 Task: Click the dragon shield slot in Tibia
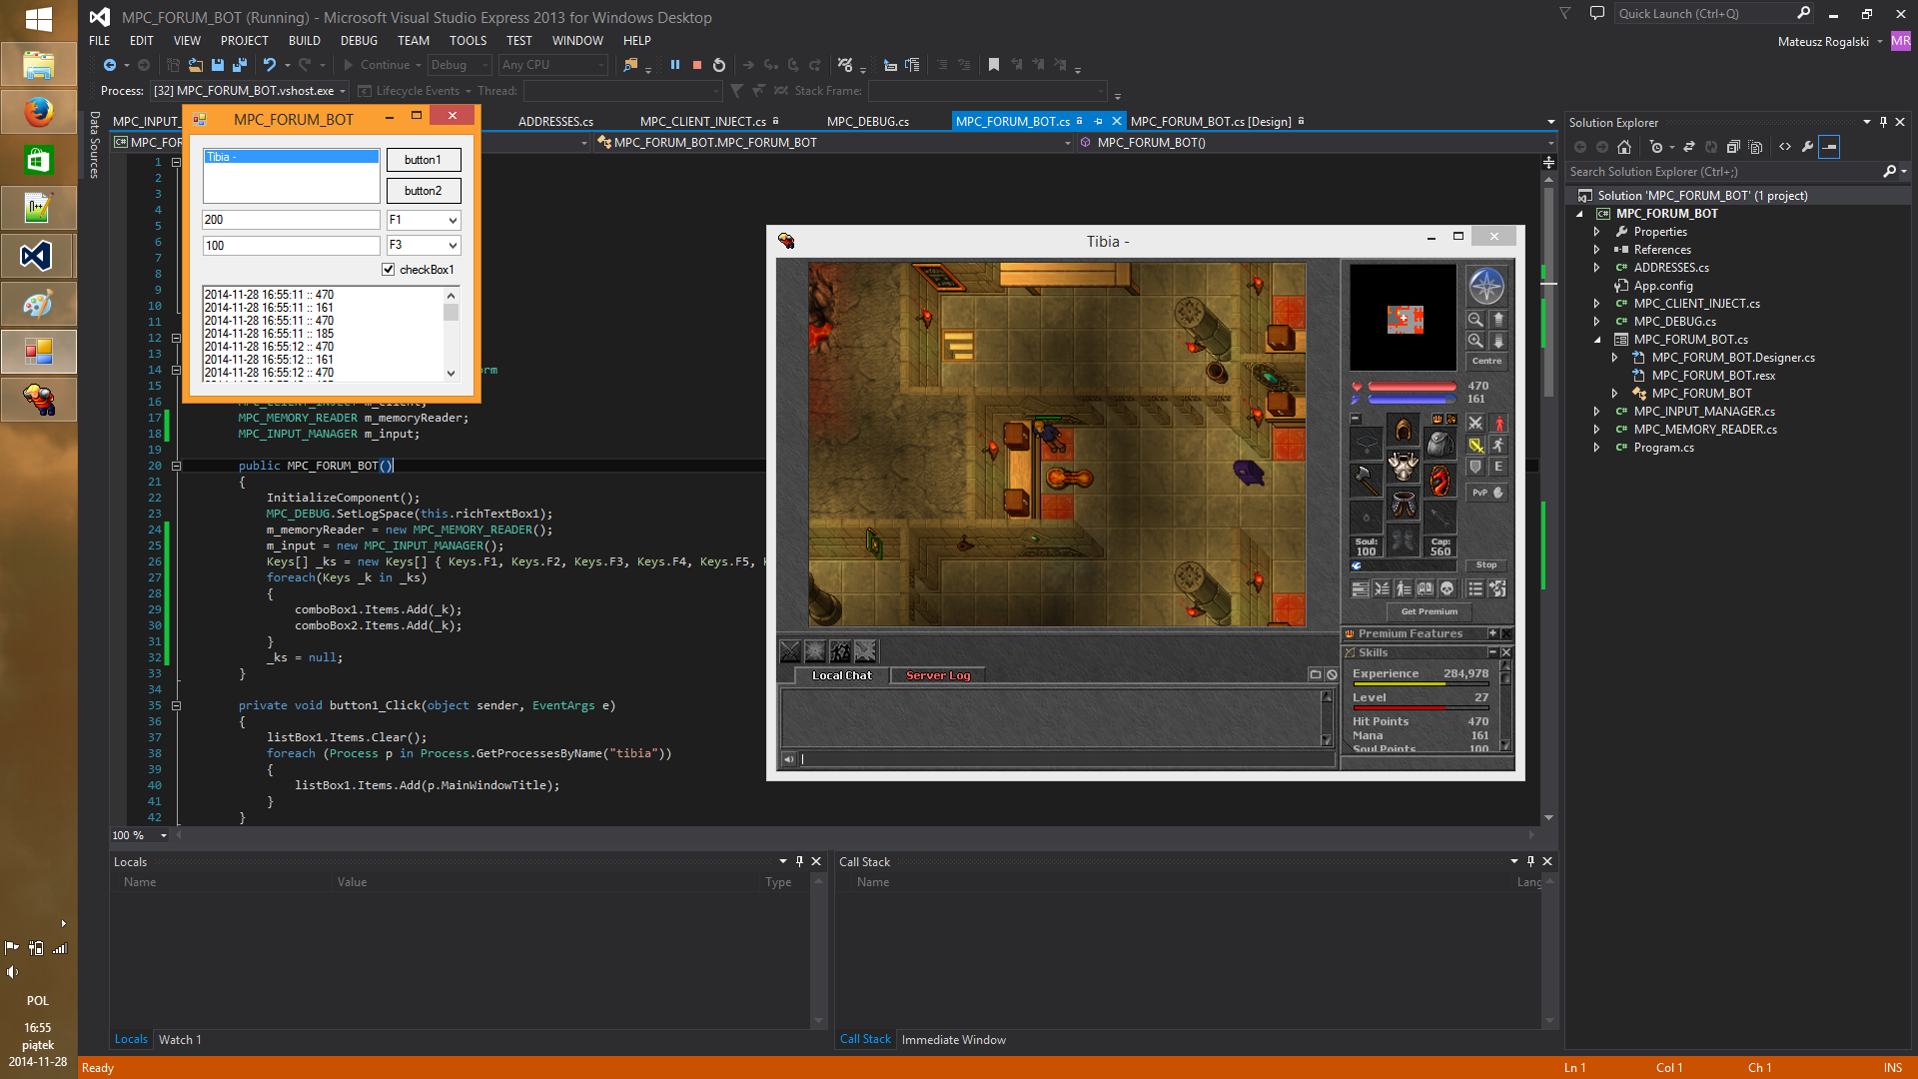(x=1439, y=480)
